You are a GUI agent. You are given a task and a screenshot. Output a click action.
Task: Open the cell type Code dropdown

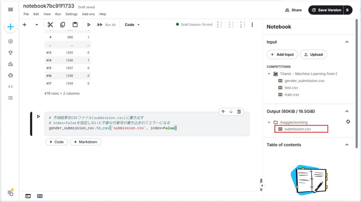click(x=132, y=25)
